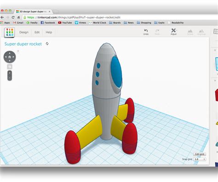Orbit the view upward with the up arrow

tap(10, 53)
